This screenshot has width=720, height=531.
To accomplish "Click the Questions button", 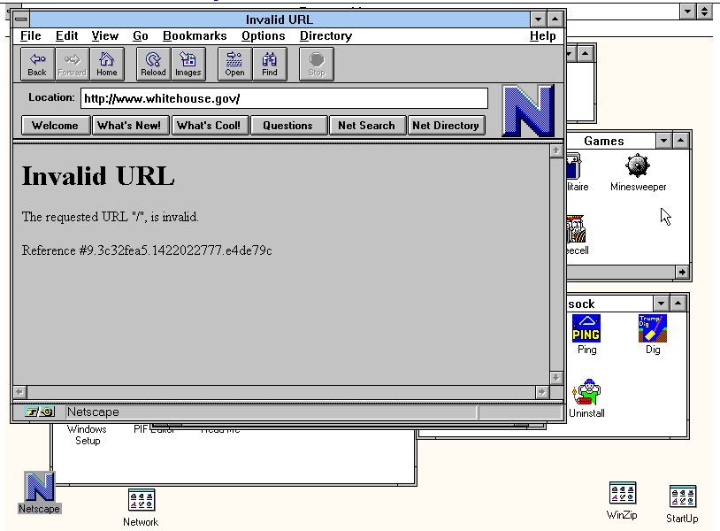I will [x=289, y=126].
